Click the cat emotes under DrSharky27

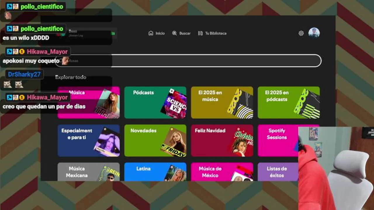(13, 84)
